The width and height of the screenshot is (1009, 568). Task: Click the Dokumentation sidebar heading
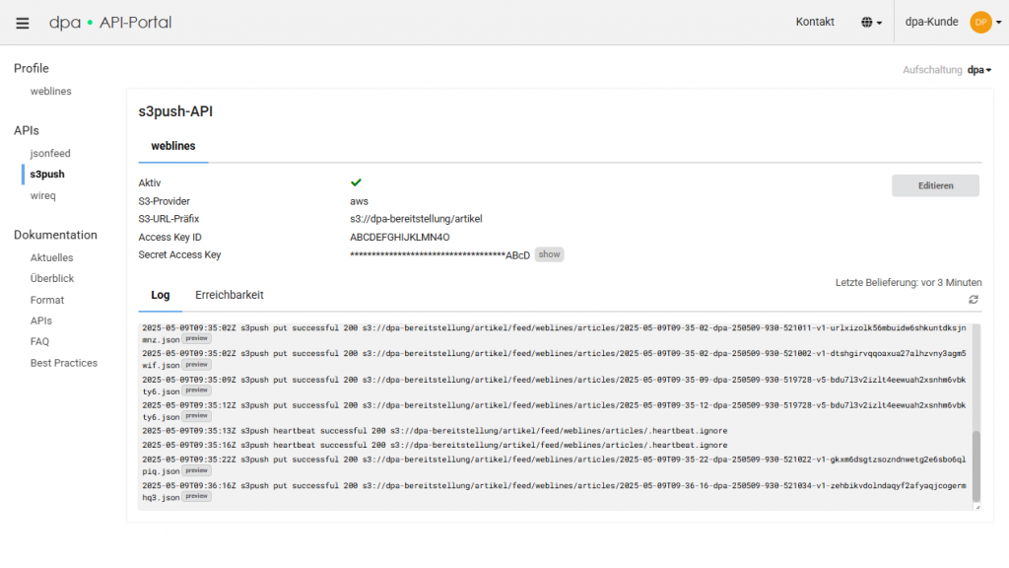pos(55,235)
